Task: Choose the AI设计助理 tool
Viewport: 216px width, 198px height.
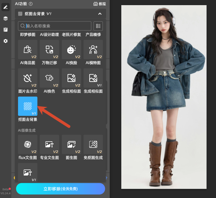Action: (49, 34)
